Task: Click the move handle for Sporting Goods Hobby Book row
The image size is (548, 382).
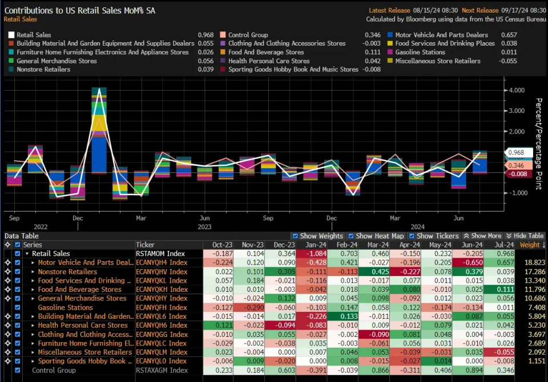Action: coord(7,361)
